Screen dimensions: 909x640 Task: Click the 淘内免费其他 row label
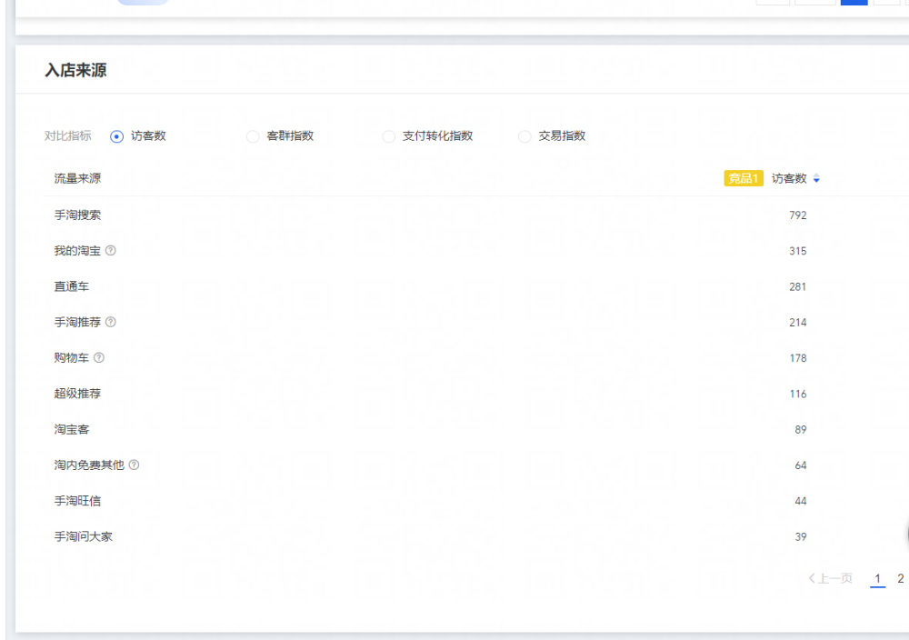[89, 465]
